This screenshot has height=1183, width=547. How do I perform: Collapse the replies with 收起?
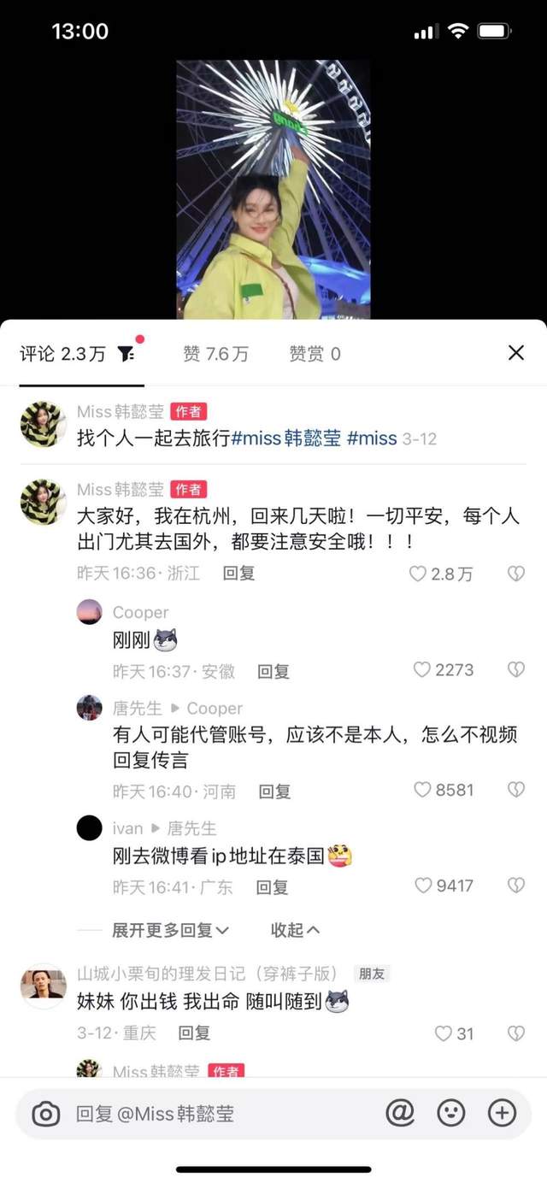pyautogui.click(x=296, y=930)
